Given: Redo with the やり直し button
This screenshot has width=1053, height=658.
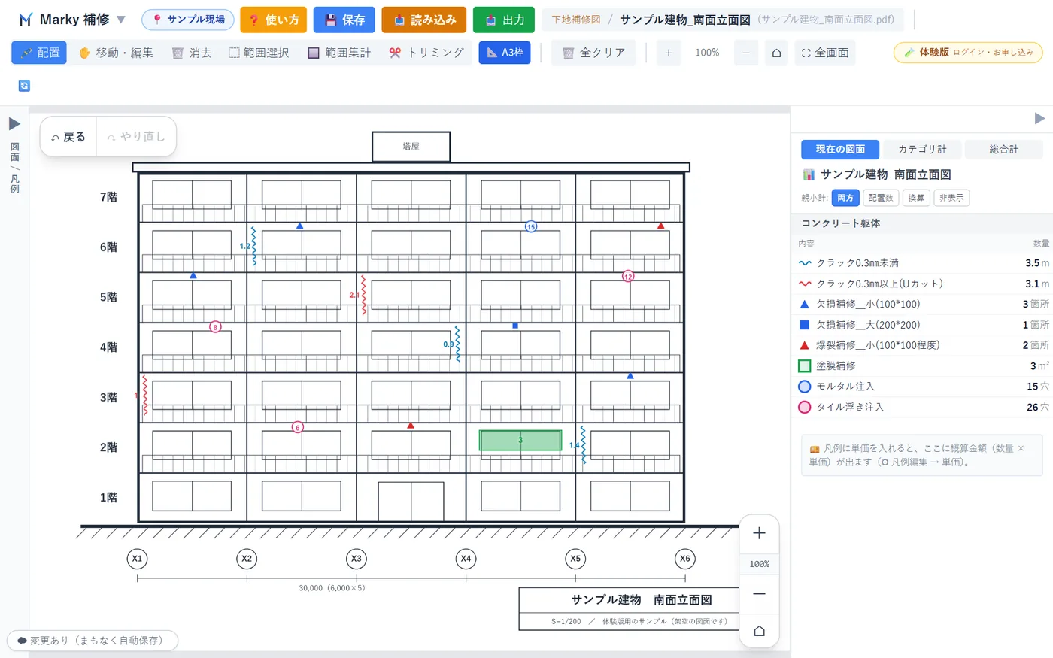Looking at the screenshot, I should coord(136,137).
